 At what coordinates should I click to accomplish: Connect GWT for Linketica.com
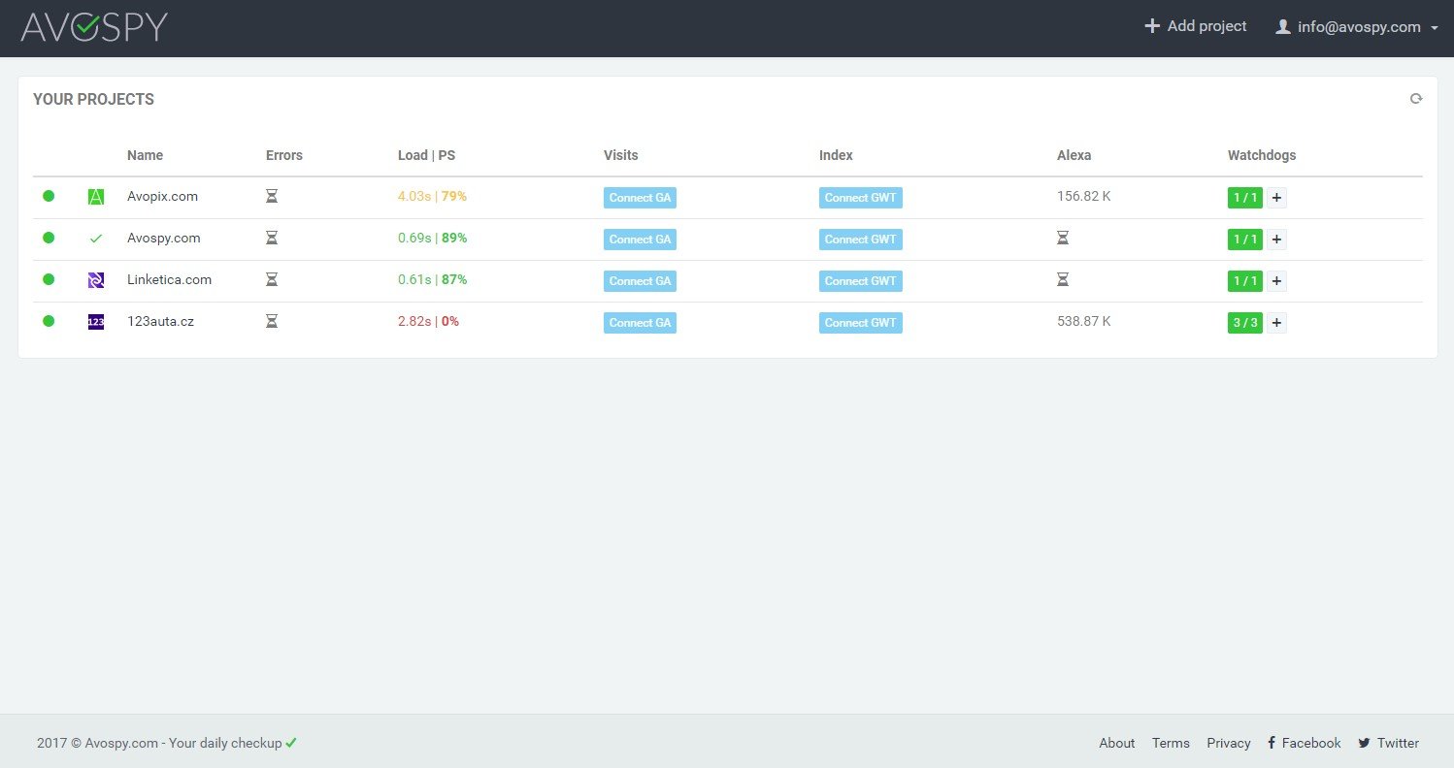click(860, 281)
